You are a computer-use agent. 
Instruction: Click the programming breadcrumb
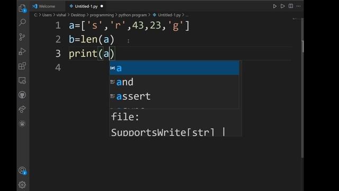pos(102,15)
